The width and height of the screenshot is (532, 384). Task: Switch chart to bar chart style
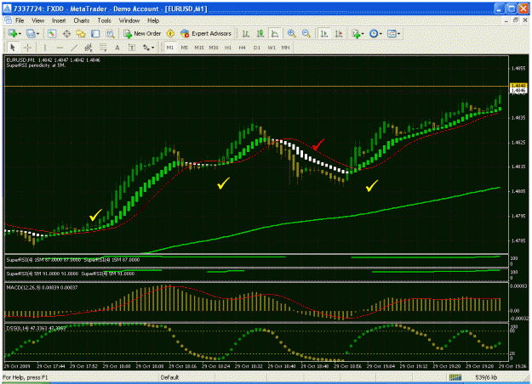(x=246, y=33)
